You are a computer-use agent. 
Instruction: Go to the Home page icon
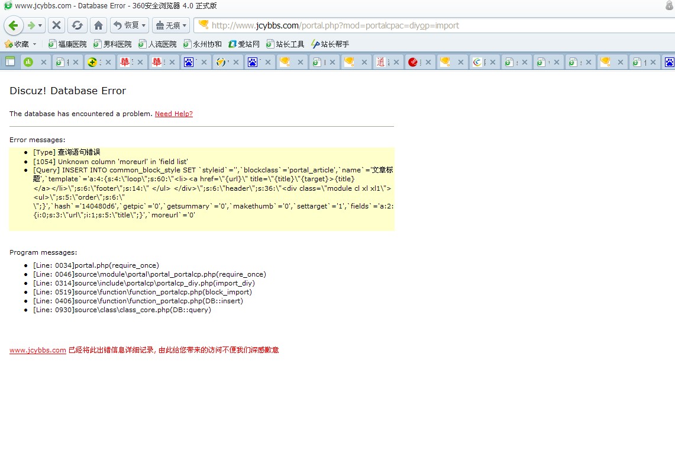click(99, 25)
